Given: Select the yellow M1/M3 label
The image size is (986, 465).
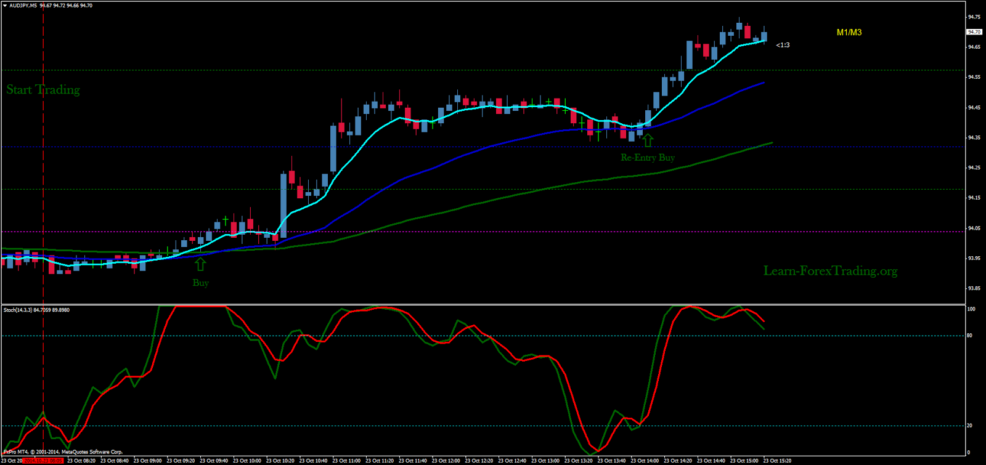Looking at the screenshot, I should (x=849, y=33).
